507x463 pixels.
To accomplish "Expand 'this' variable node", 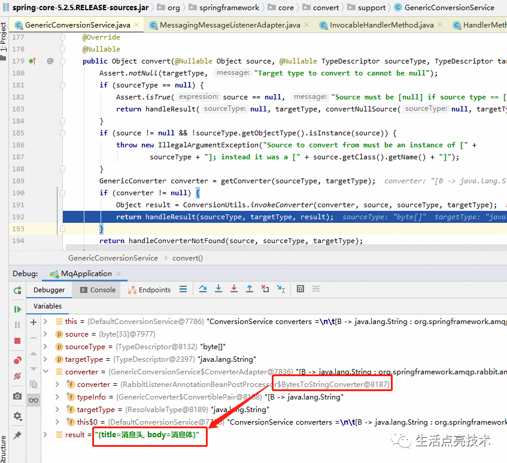I will [x=45, y=321].
